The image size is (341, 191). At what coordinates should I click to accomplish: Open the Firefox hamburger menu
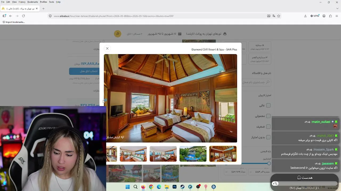[x=337, y=16]
